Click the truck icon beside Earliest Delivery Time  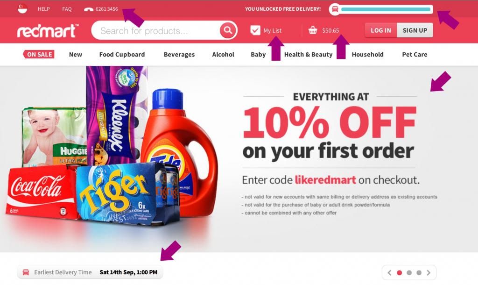pos(26,272)
